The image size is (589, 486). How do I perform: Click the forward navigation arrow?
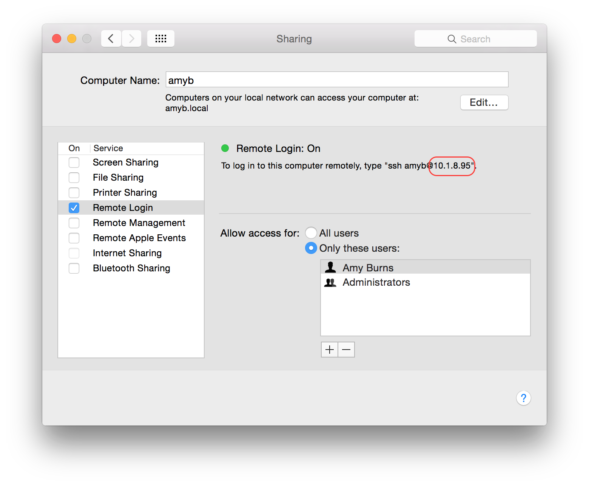[x=131, y=38]
